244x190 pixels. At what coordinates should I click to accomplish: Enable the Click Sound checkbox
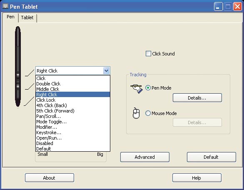pyautogui.click(x=148, y=54)
